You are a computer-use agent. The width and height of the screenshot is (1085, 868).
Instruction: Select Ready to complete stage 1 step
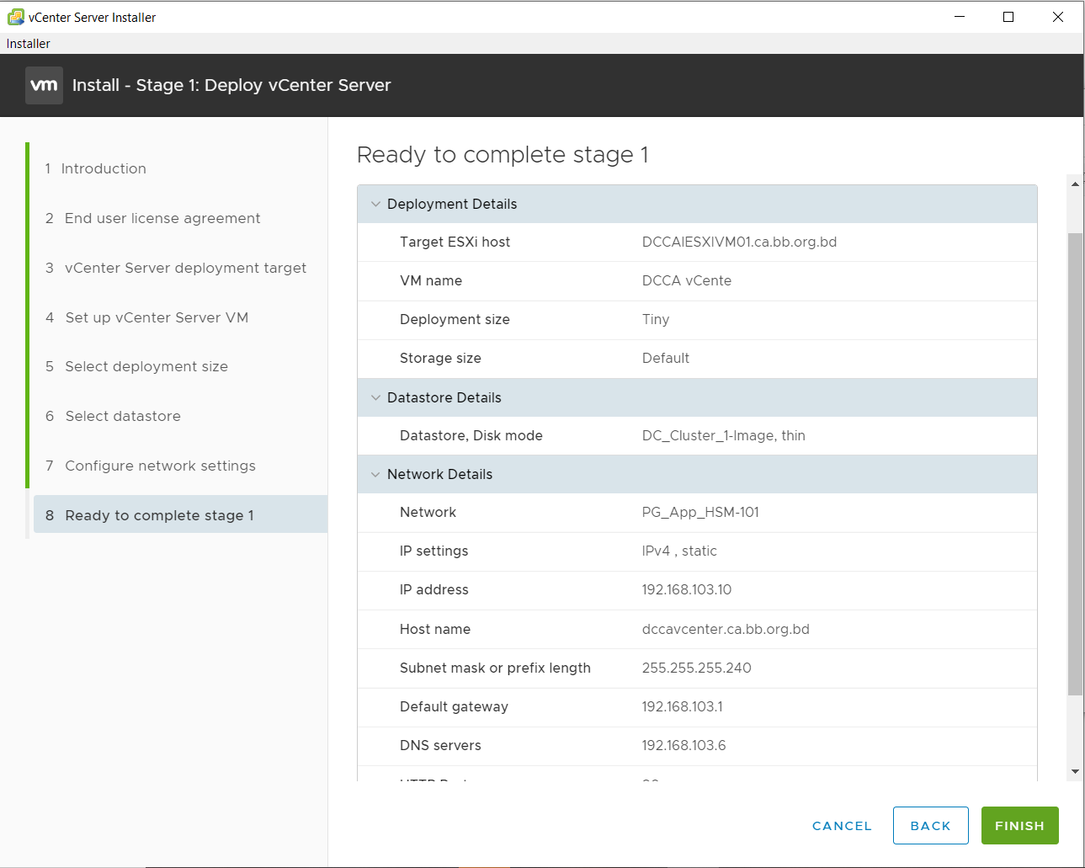click(159, 515)
